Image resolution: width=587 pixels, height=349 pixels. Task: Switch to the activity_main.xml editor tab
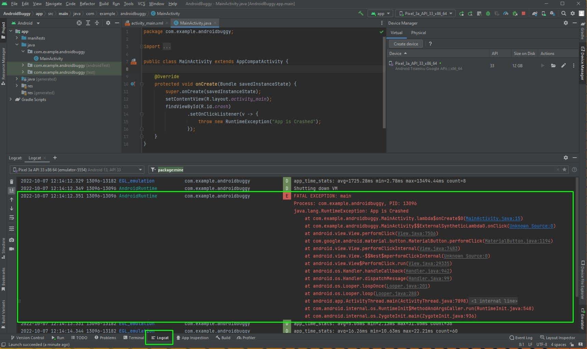(x=147, y=23)
